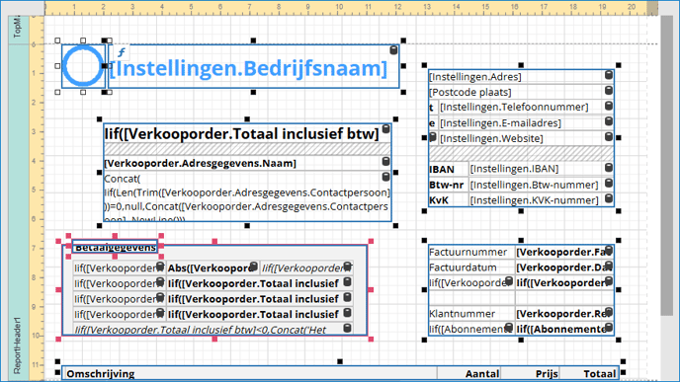Image resolution: width=680 pixels, height=382 pixels.
Task: Select the Klantnummer label cell
Action: 471,314
